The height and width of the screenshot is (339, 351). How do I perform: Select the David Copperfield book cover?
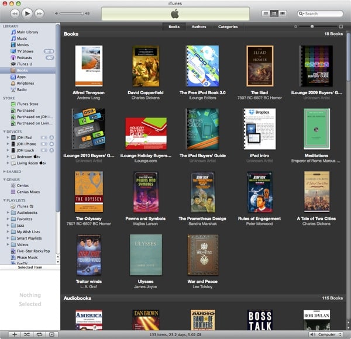[146, 66]
